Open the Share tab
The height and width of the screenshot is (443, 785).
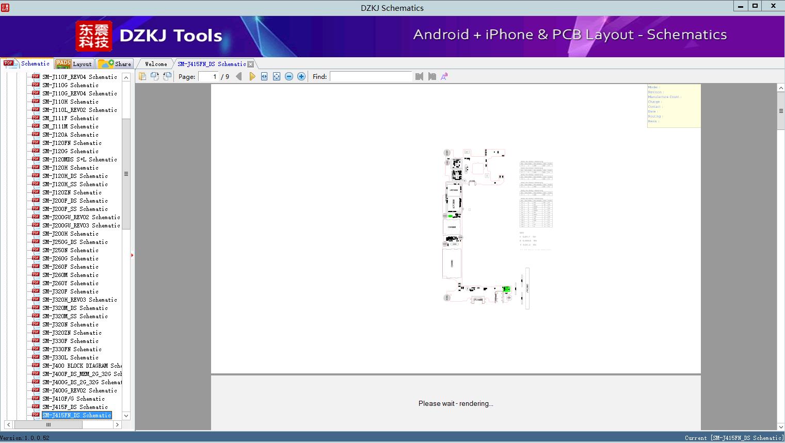tap(115, 64)
